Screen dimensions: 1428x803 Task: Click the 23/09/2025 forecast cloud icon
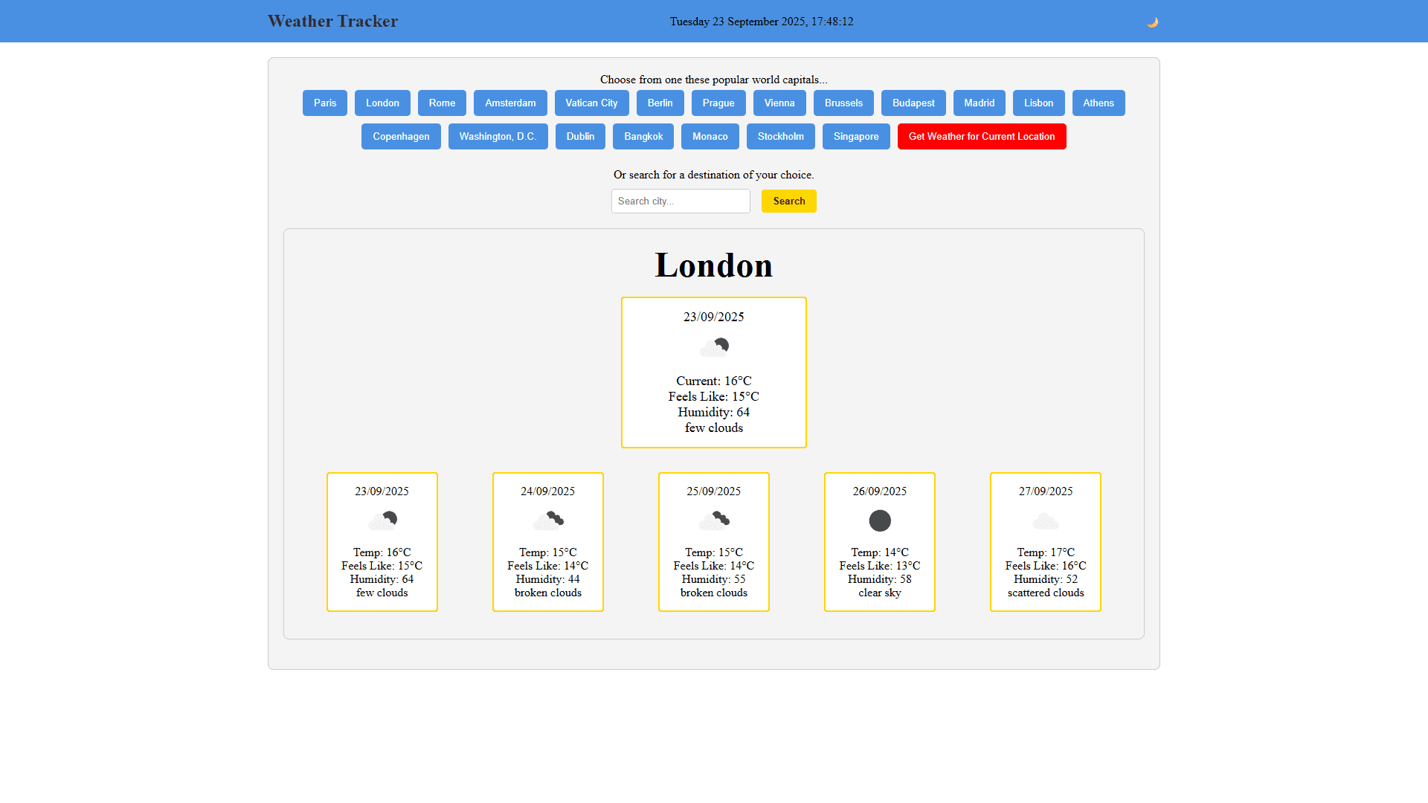(382, 520)
